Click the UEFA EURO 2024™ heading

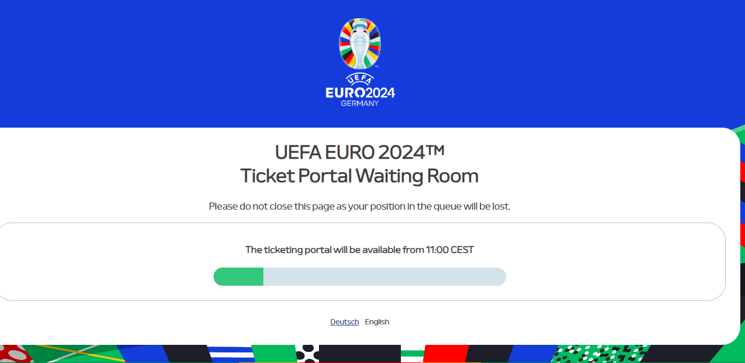(360, 152)
